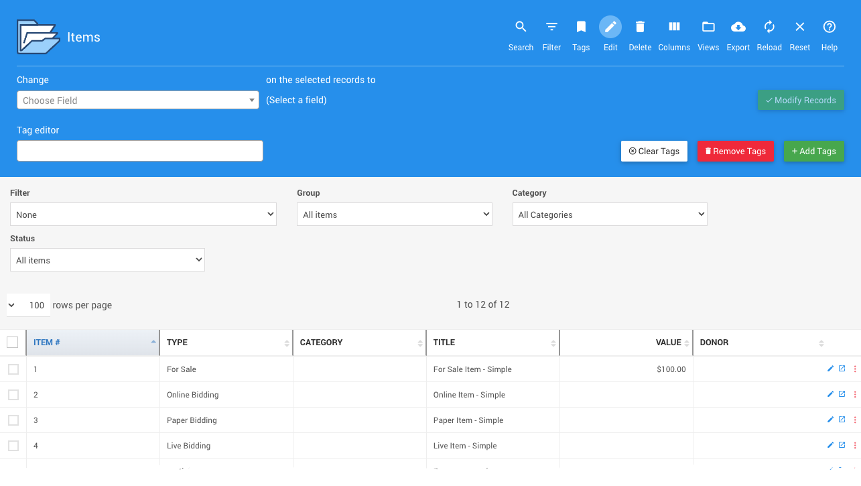Sort table by the VALUE column header
The image size is (861, 486).
click(x=667, y=343)
